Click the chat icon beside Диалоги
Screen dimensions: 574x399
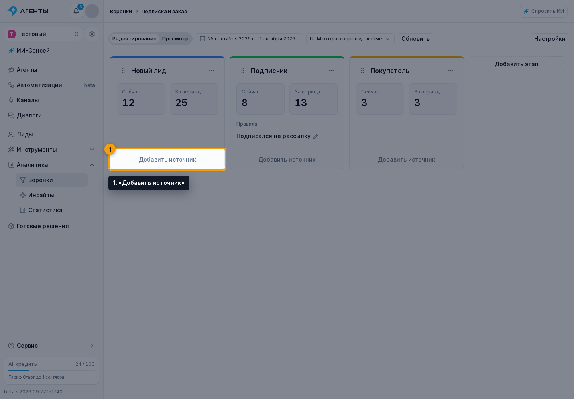click(x=11, y=115)
